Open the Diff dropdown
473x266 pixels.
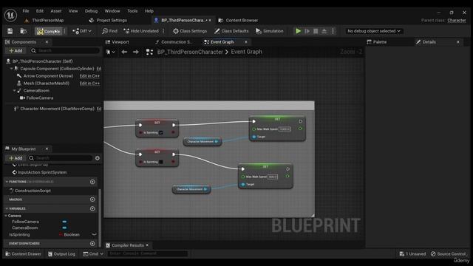point(82,31)
